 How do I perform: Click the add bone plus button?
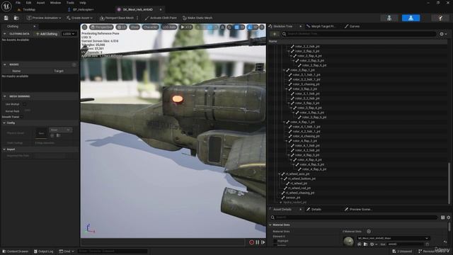275,34
